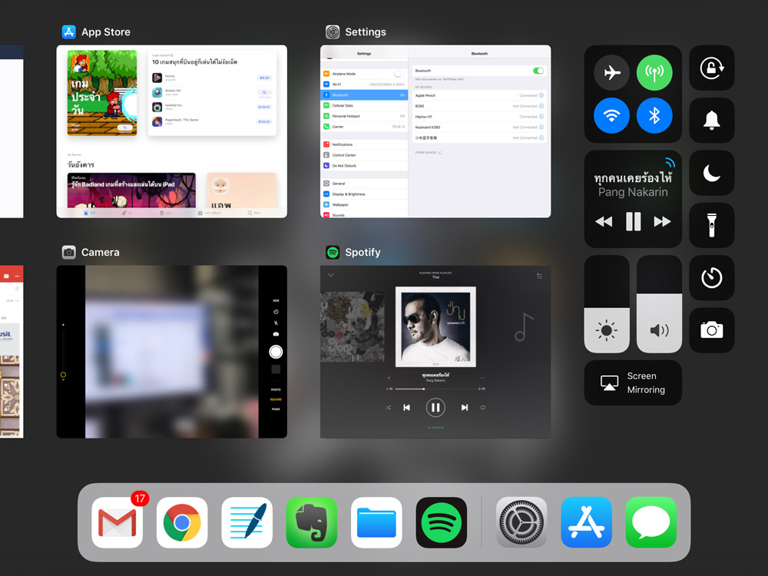
Task: Open the Spotify queue list icon
Action: pyautogui.click(x=539, y=276)
